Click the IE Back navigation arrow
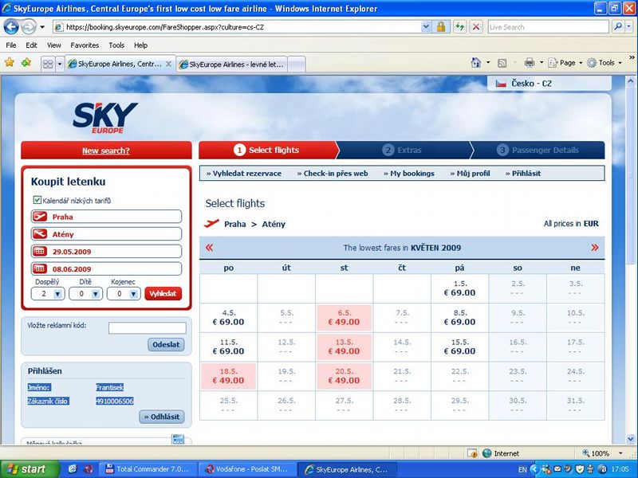The height and width of the screenshot is (478, 638). click(x=11, y=27)
